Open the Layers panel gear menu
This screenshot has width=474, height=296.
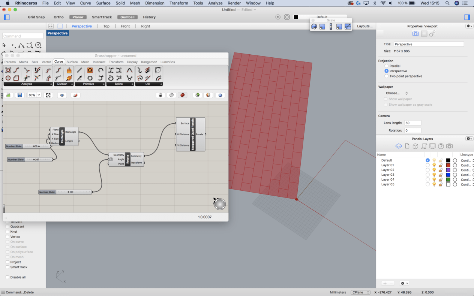[x=469, y=139]
